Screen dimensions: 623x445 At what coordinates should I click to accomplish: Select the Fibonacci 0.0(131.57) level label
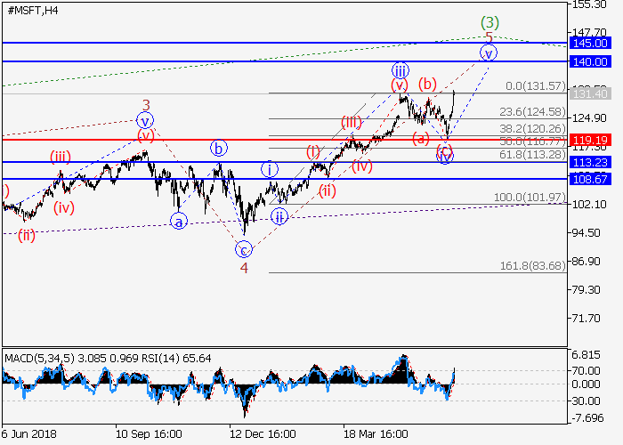pyautogui.click(x=534, y=86)
